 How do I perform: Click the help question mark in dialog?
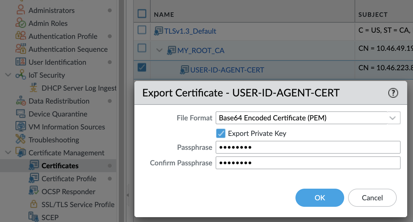pyautogui.click(x=393, y=93)
